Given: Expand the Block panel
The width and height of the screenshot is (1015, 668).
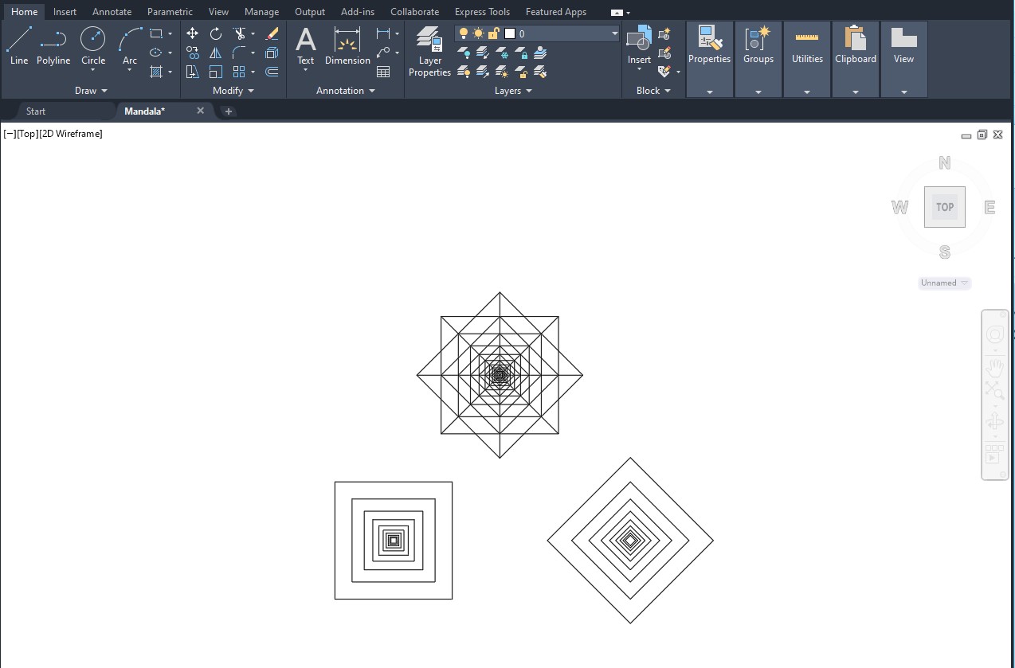Looking at the screenshot, I should (x=653, y=91).
